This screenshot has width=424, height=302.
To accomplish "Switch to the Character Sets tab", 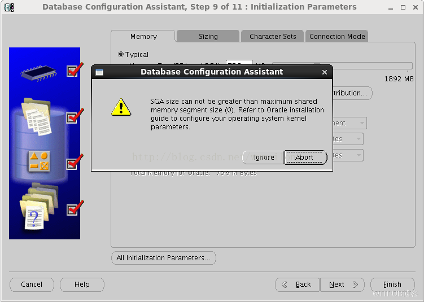I will (273, 37).
